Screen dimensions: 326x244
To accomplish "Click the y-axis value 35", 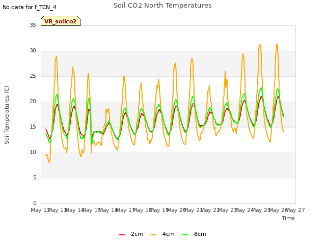I will 33,25.
